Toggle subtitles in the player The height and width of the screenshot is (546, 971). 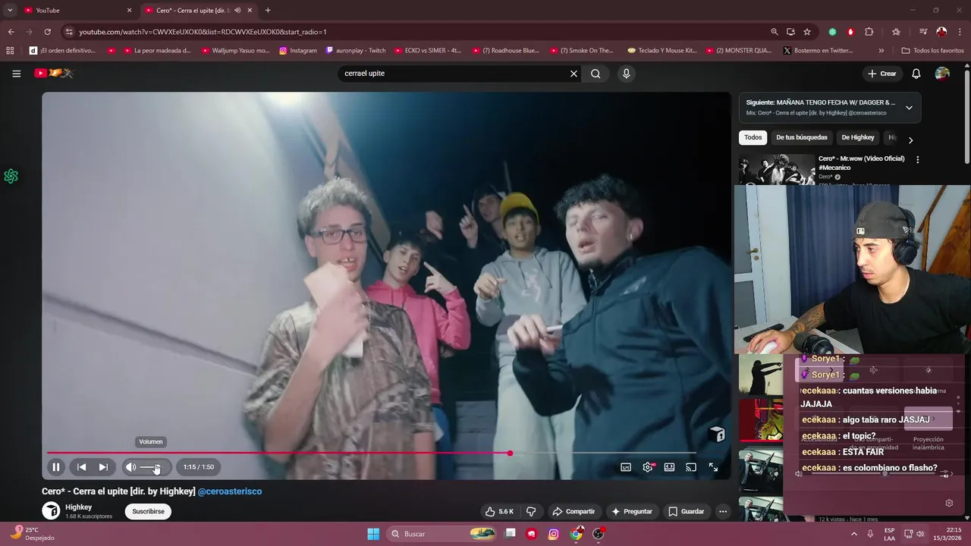coord(626,467)
